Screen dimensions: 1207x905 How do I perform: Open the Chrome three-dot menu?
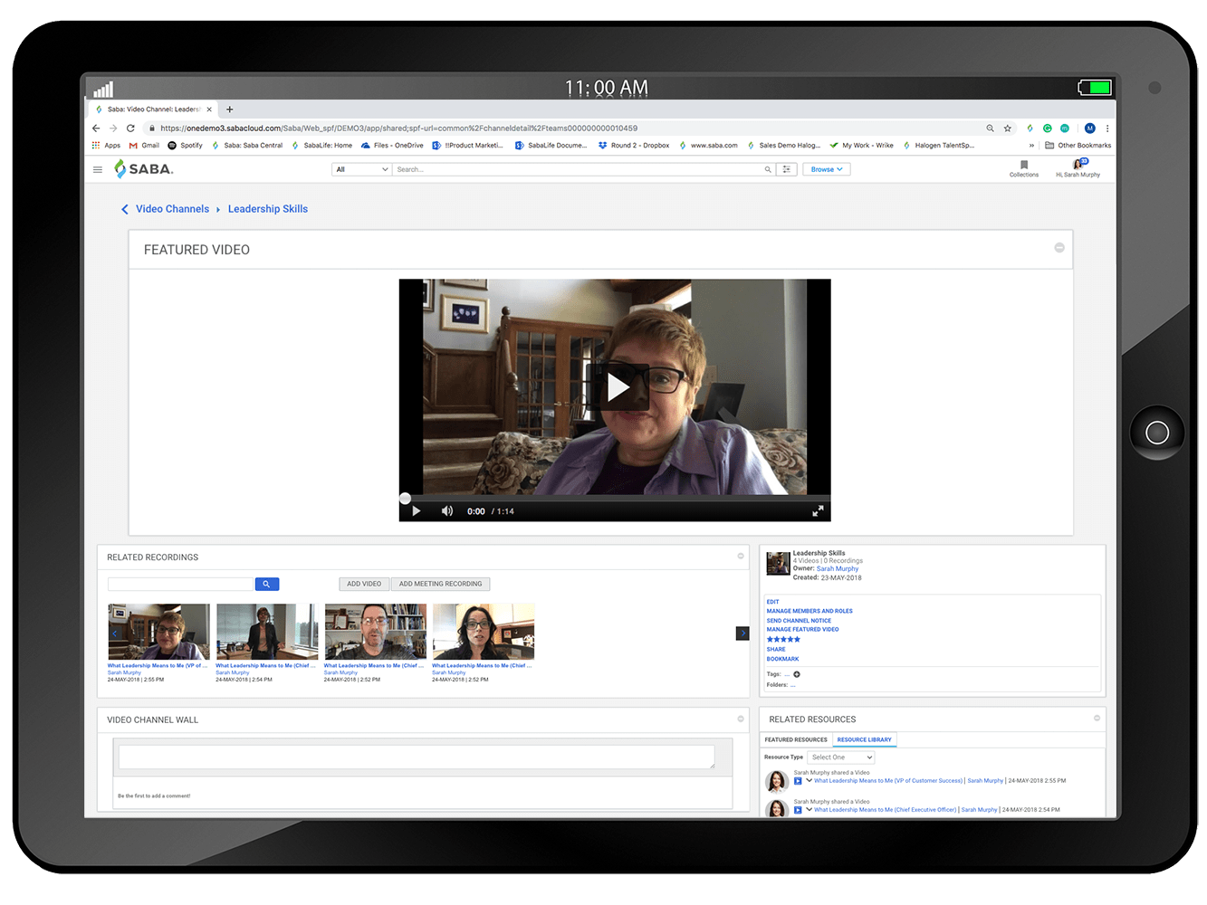1107,128
